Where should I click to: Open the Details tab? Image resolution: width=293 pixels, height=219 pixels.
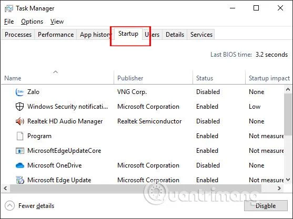pyautogui.click(x=175, y=35)
